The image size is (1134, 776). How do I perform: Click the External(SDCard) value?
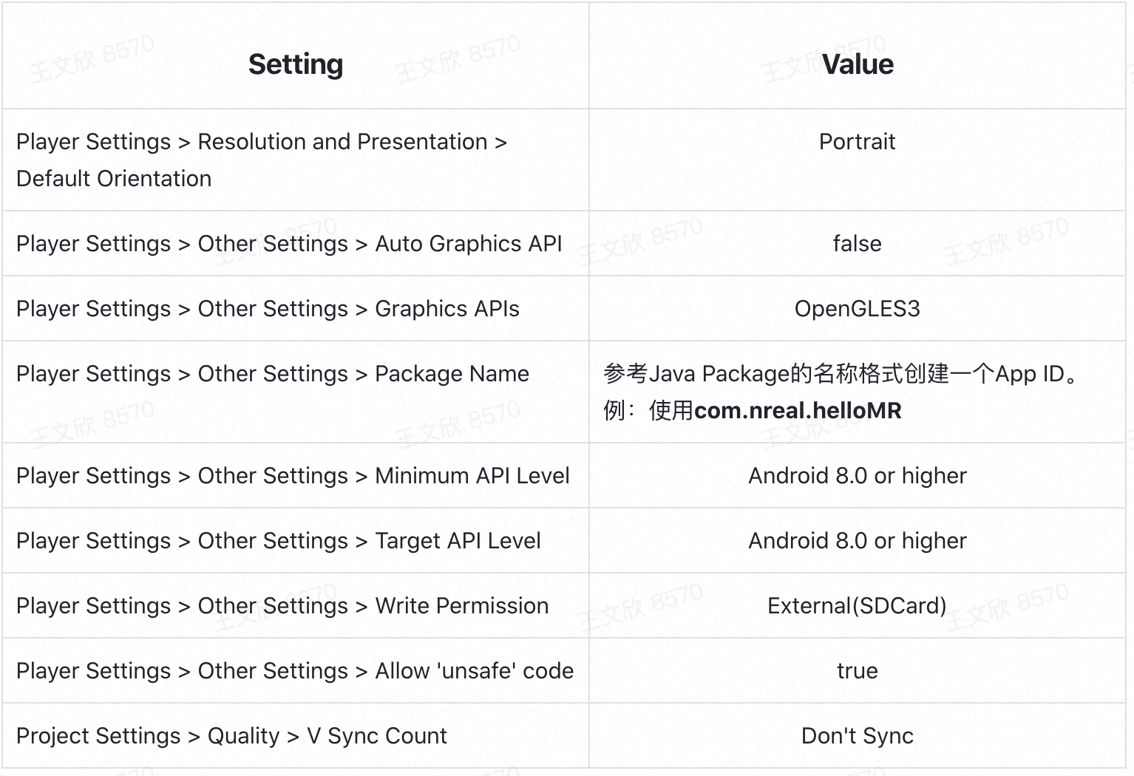coord(858,605)
